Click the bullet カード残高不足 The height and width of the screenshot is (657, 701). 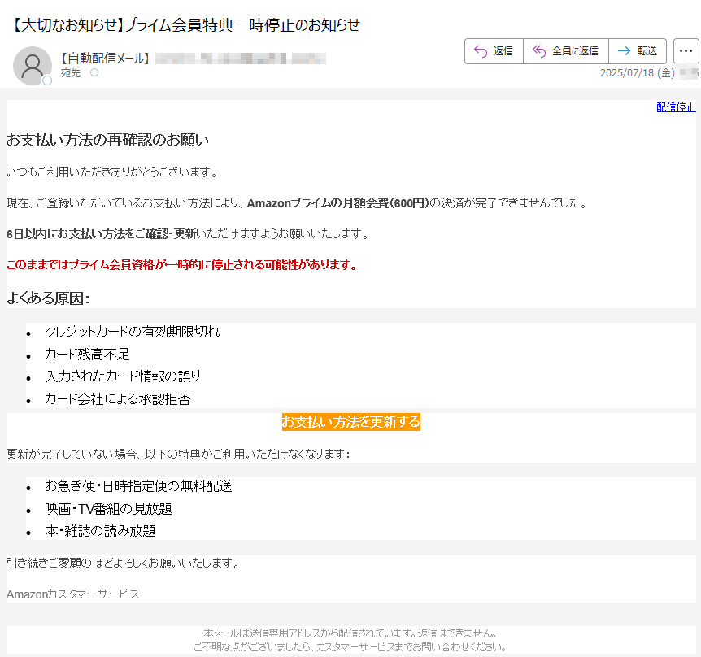point(87,355)
